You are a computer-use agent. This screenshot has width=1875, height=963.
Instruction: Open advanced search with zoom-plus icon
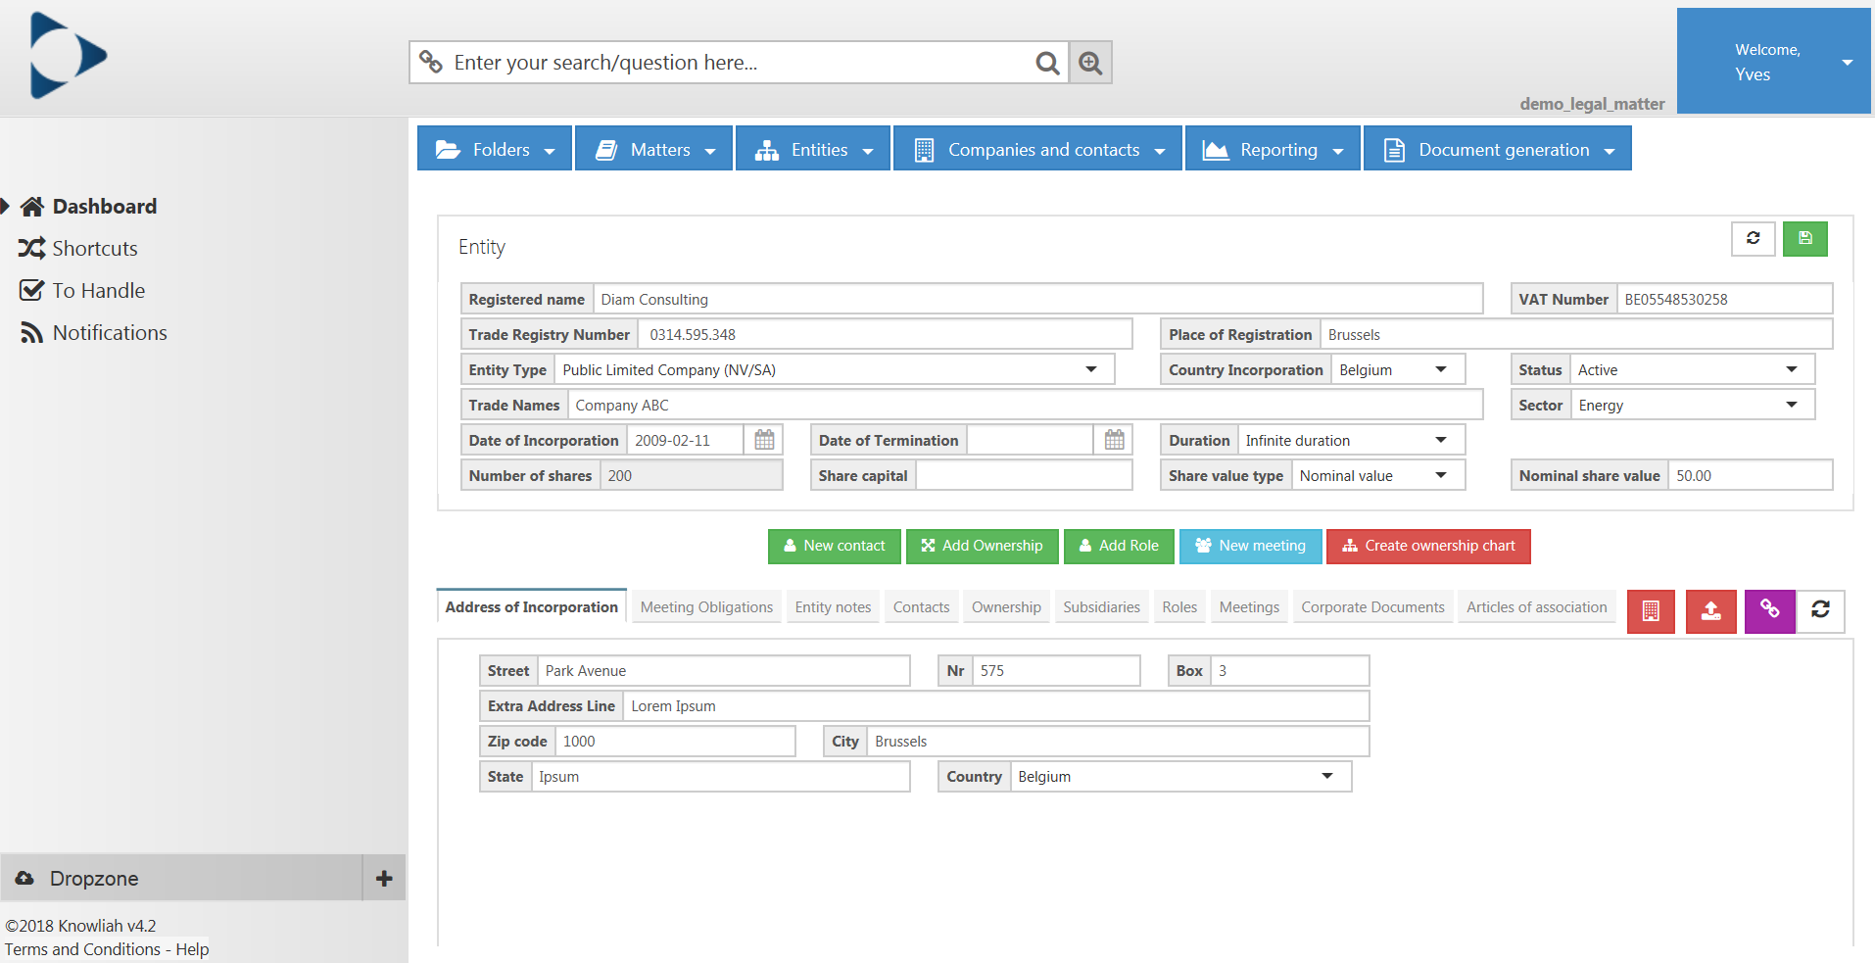[1090, 63]
